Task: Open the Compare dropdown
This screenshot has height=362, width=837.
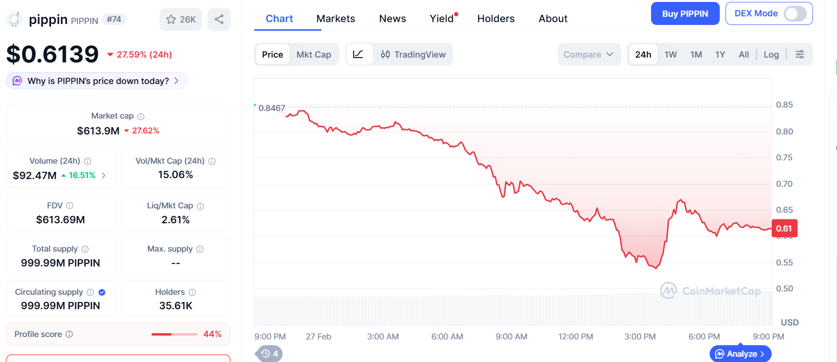Action: pyautogui.click(x=589, y=55)
